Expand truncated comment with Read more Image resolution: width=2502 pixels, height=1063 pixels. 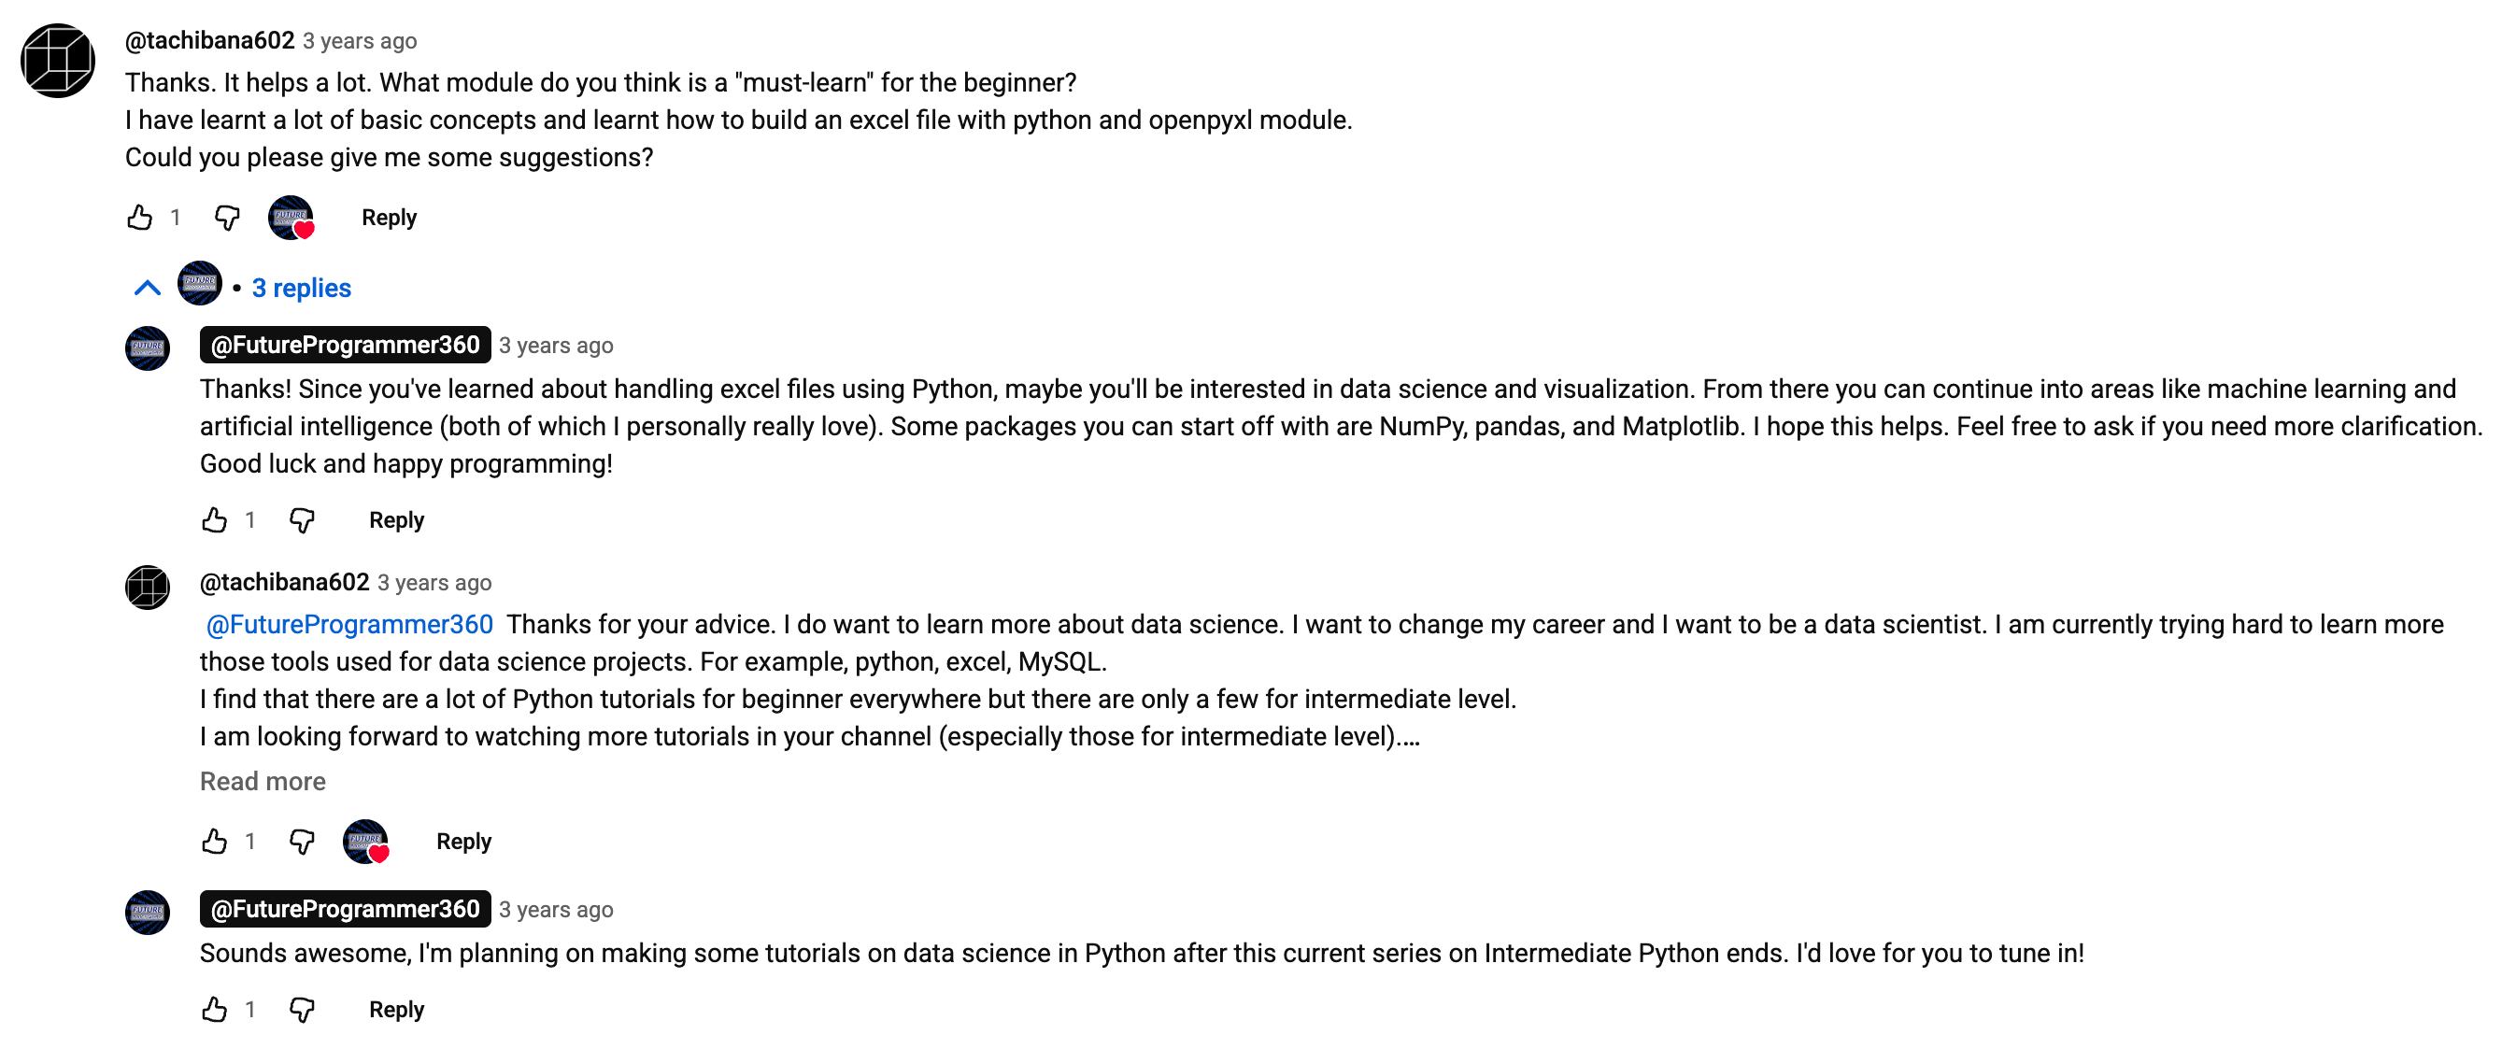point(263,782)
